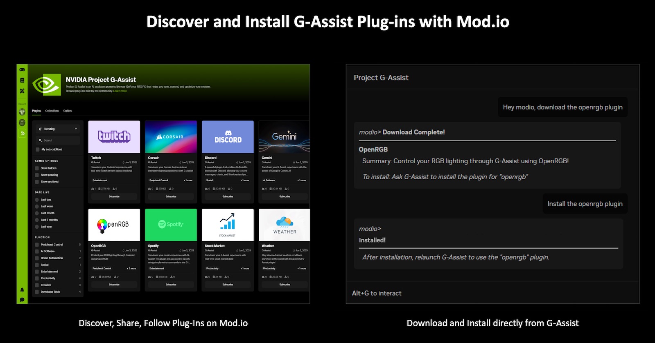655x343 pixels.
Task: Check the Home Automation function filter
Action: 37,258
